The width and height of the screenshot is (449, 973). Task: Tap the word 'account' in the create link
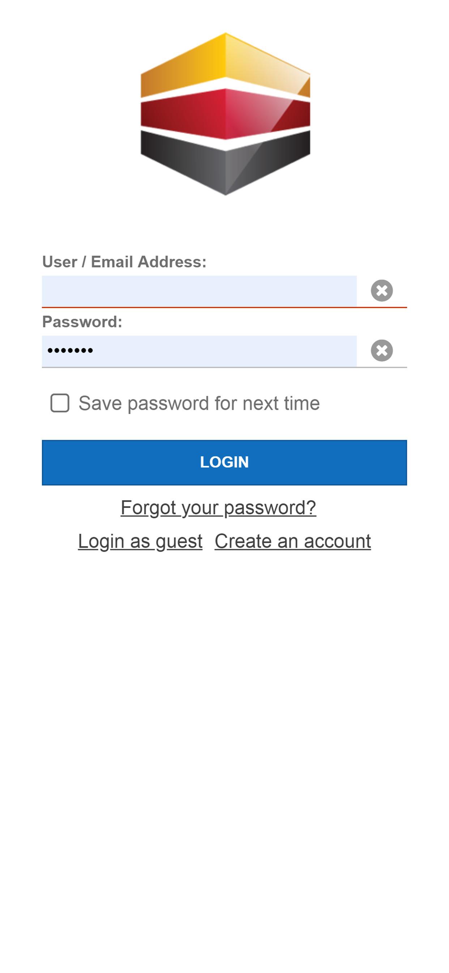(x=337, y=541)
